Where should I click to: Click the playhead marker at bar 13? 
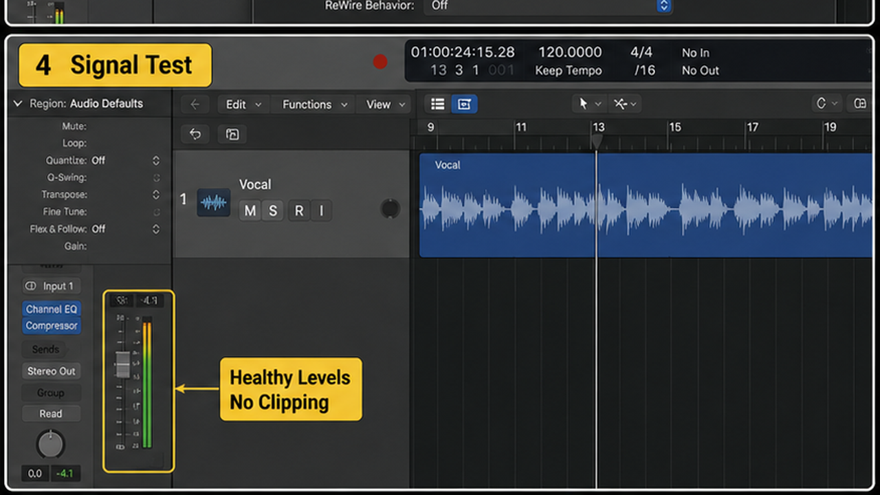click(597, 141)
